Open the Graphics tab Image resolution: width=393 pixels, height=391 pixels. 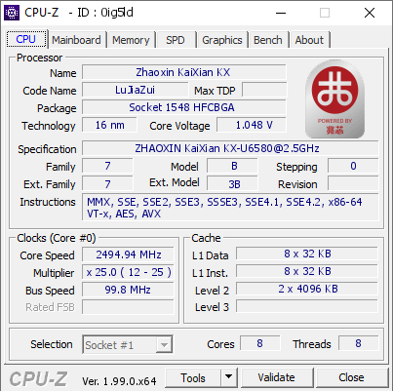222,40
